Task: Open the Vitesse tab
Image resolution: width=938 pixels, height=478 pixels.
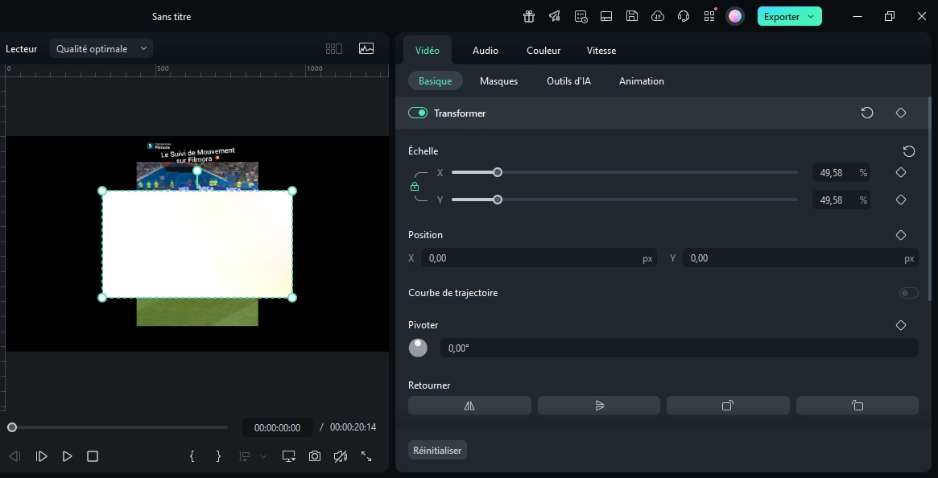Action: click(x=601, y=50)
